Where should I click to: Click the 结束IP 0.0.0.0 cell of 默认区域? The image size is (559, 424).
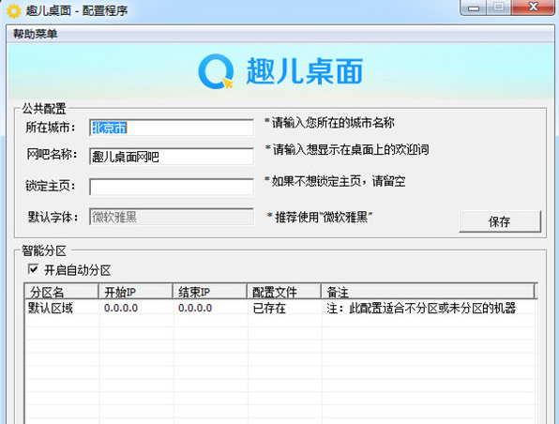coord(195,308)
